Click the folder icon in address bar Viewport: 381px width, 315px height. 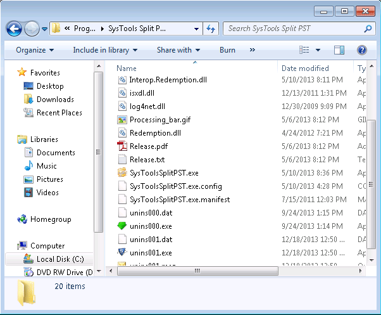coord(56,29)
